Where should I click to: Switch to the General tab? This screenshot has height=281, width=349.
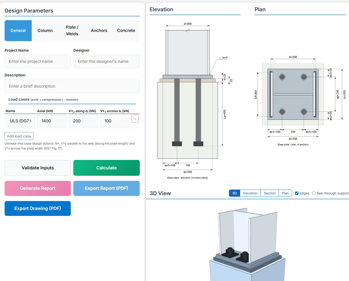[18, 31]
